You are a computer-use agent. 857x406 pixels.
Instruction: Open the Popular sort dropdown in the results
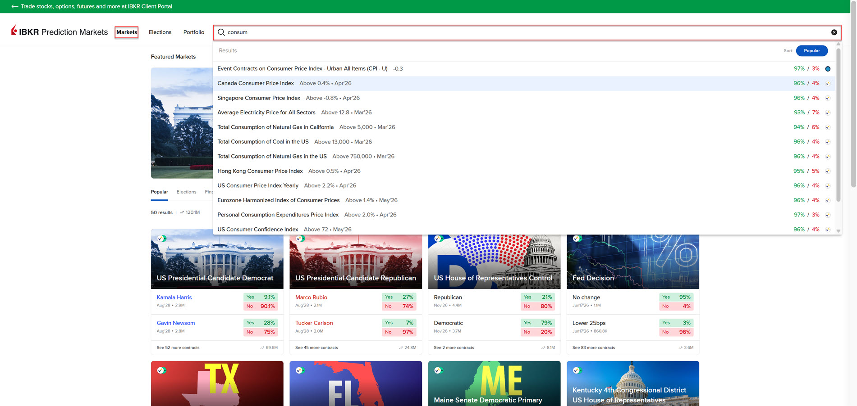[811, 51]
